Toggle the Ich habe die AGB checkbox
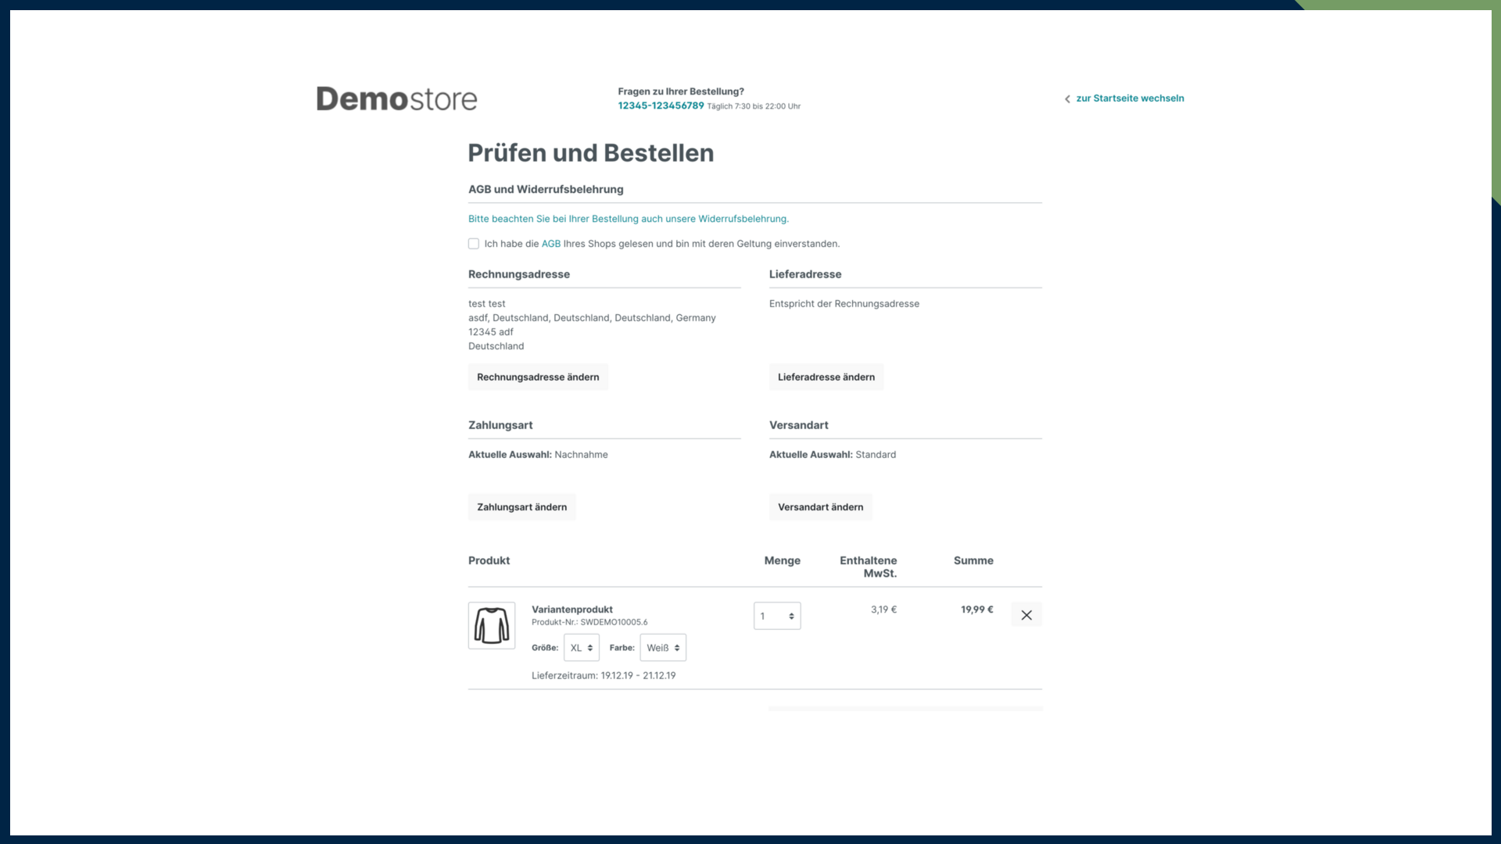1501x844 pixels. (x=474, y=244)
